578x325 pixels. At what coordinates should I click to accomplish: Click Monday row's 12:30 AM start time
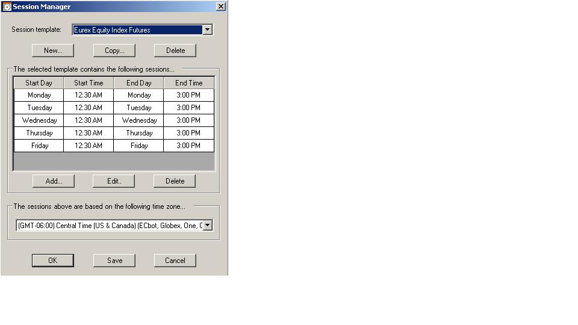[89, 95]
